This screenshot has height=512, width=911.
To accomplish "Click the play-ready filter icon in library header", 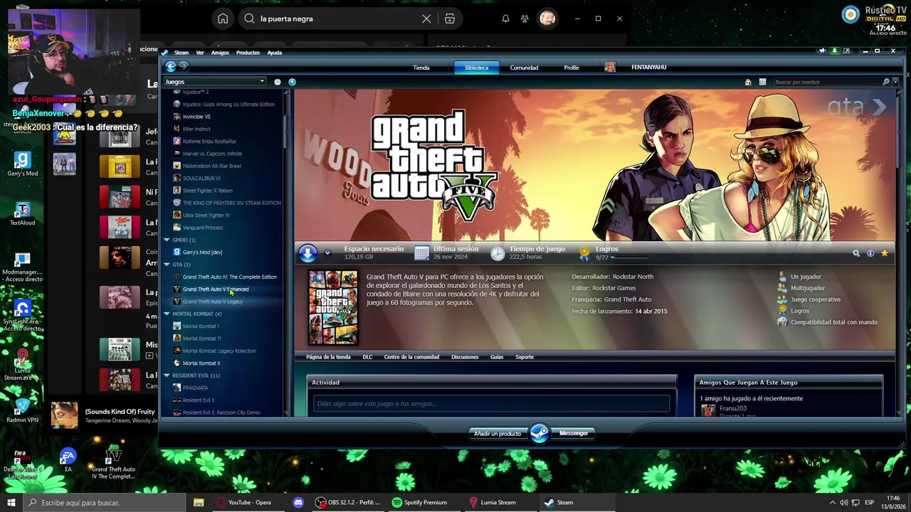I will tap(292, 82).
